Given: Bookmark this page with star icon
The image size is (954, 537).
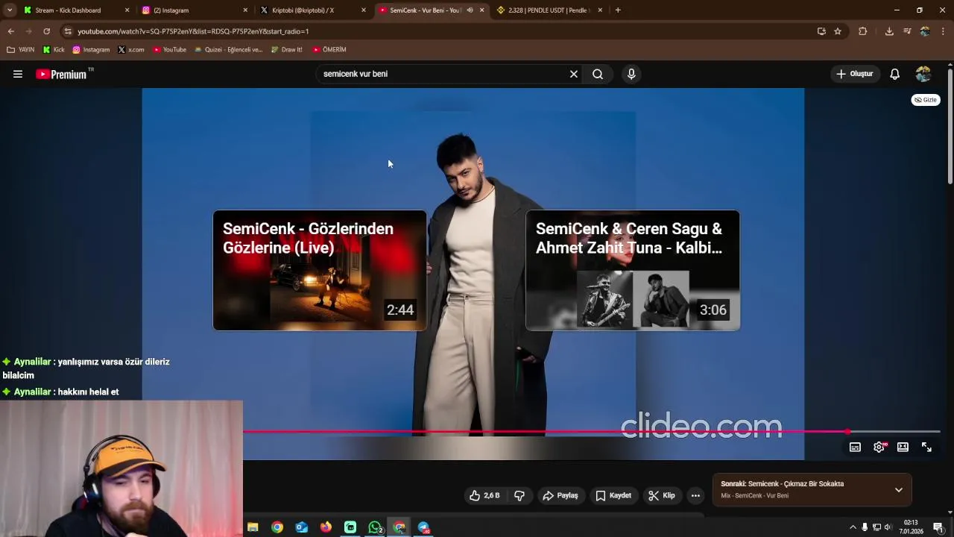Looking at the screenshot, I should (x=838, y=31).
